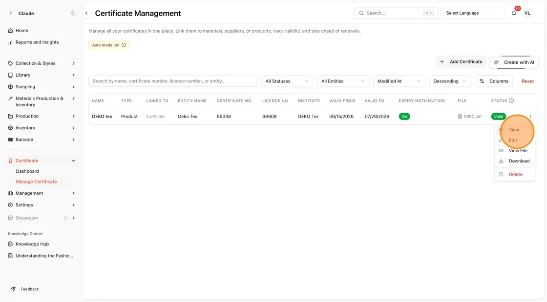Screen dimensions: 547x302
Task: Click the Materials Production tool icon
Action: 10,99
